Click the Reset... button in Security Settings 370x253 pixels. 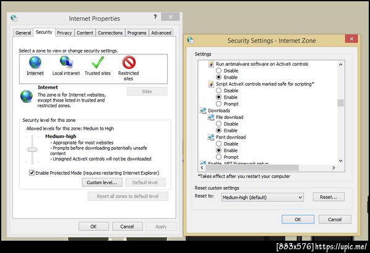329,197
